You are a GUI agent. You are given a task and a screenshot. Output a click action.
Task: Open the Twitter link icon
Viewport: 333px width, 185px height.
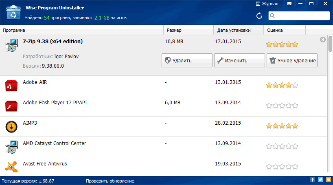point(320,180)
